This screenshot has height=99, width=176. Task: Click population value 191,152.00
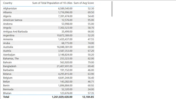(66, 70)
